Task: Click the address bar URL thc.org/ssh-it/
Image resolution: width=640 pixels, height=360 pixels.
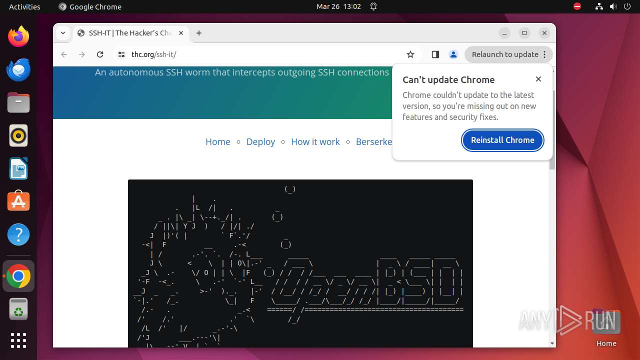Action: coord(154,54)
